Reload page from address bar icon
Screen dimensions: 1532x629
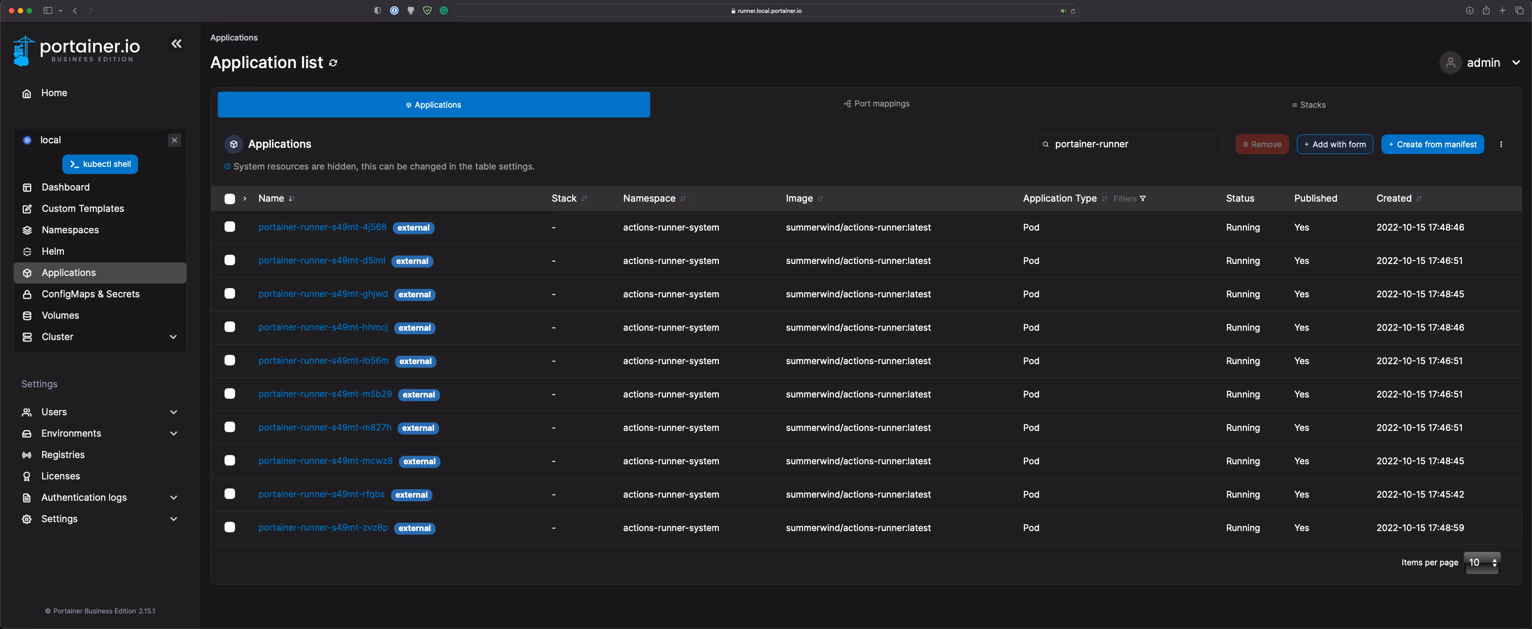click(1073, 11)
